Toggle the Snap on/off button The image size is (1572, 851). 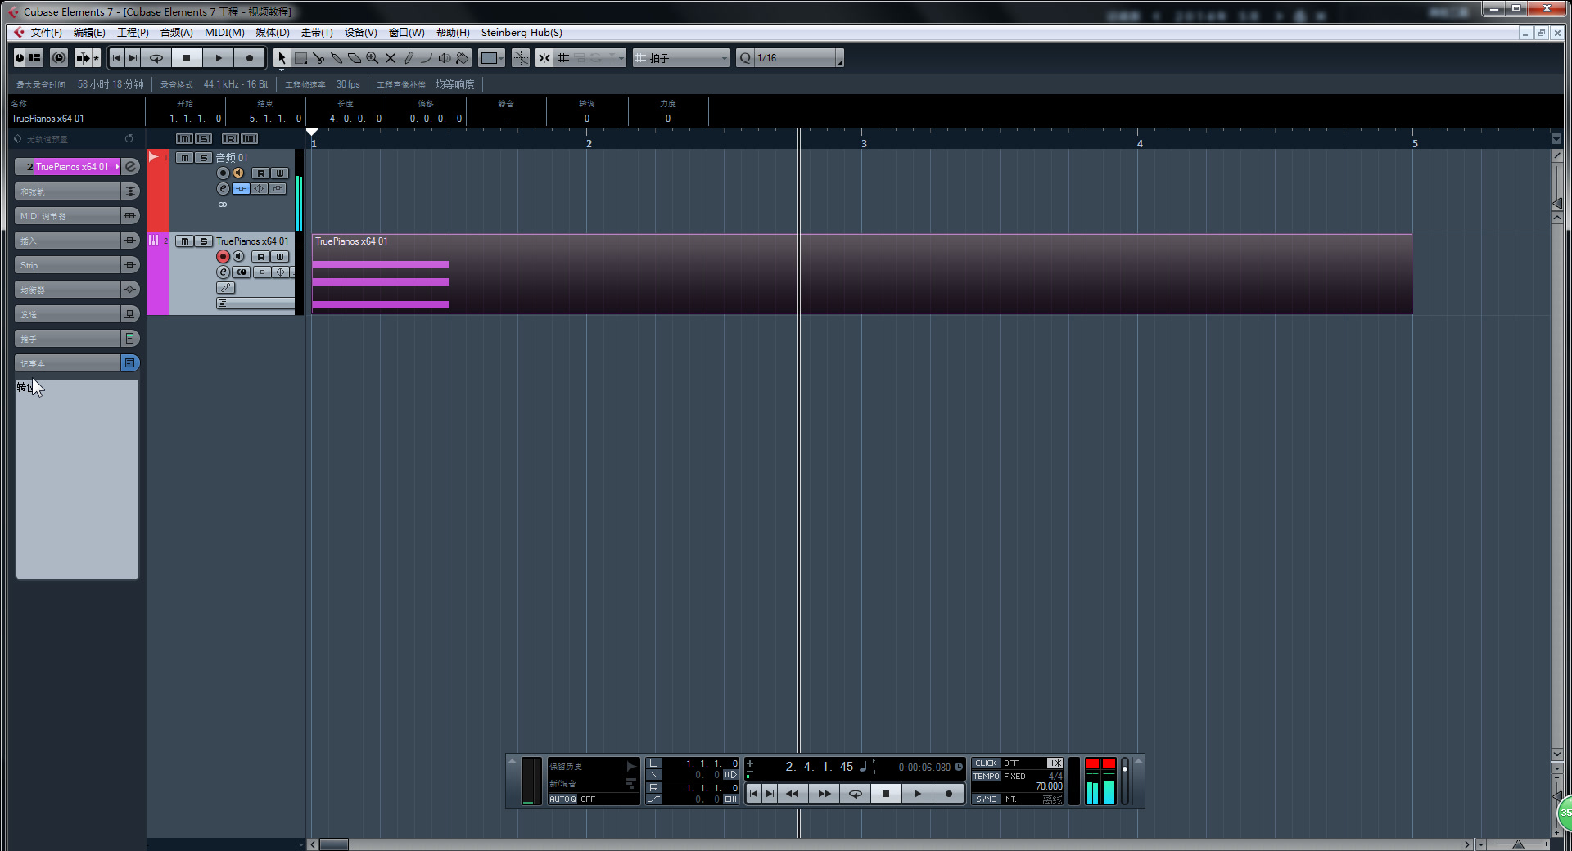(x=544, y=58)
